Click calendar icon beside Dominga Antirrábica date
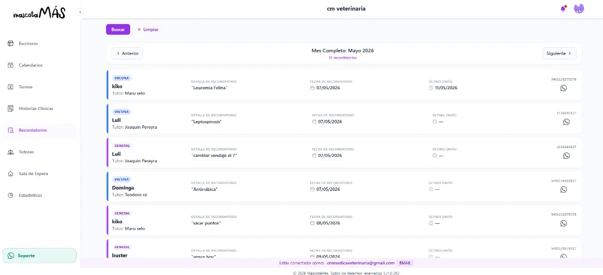Image resolution: width=603 pixels, height=275 pixels. tap(313, 189)
